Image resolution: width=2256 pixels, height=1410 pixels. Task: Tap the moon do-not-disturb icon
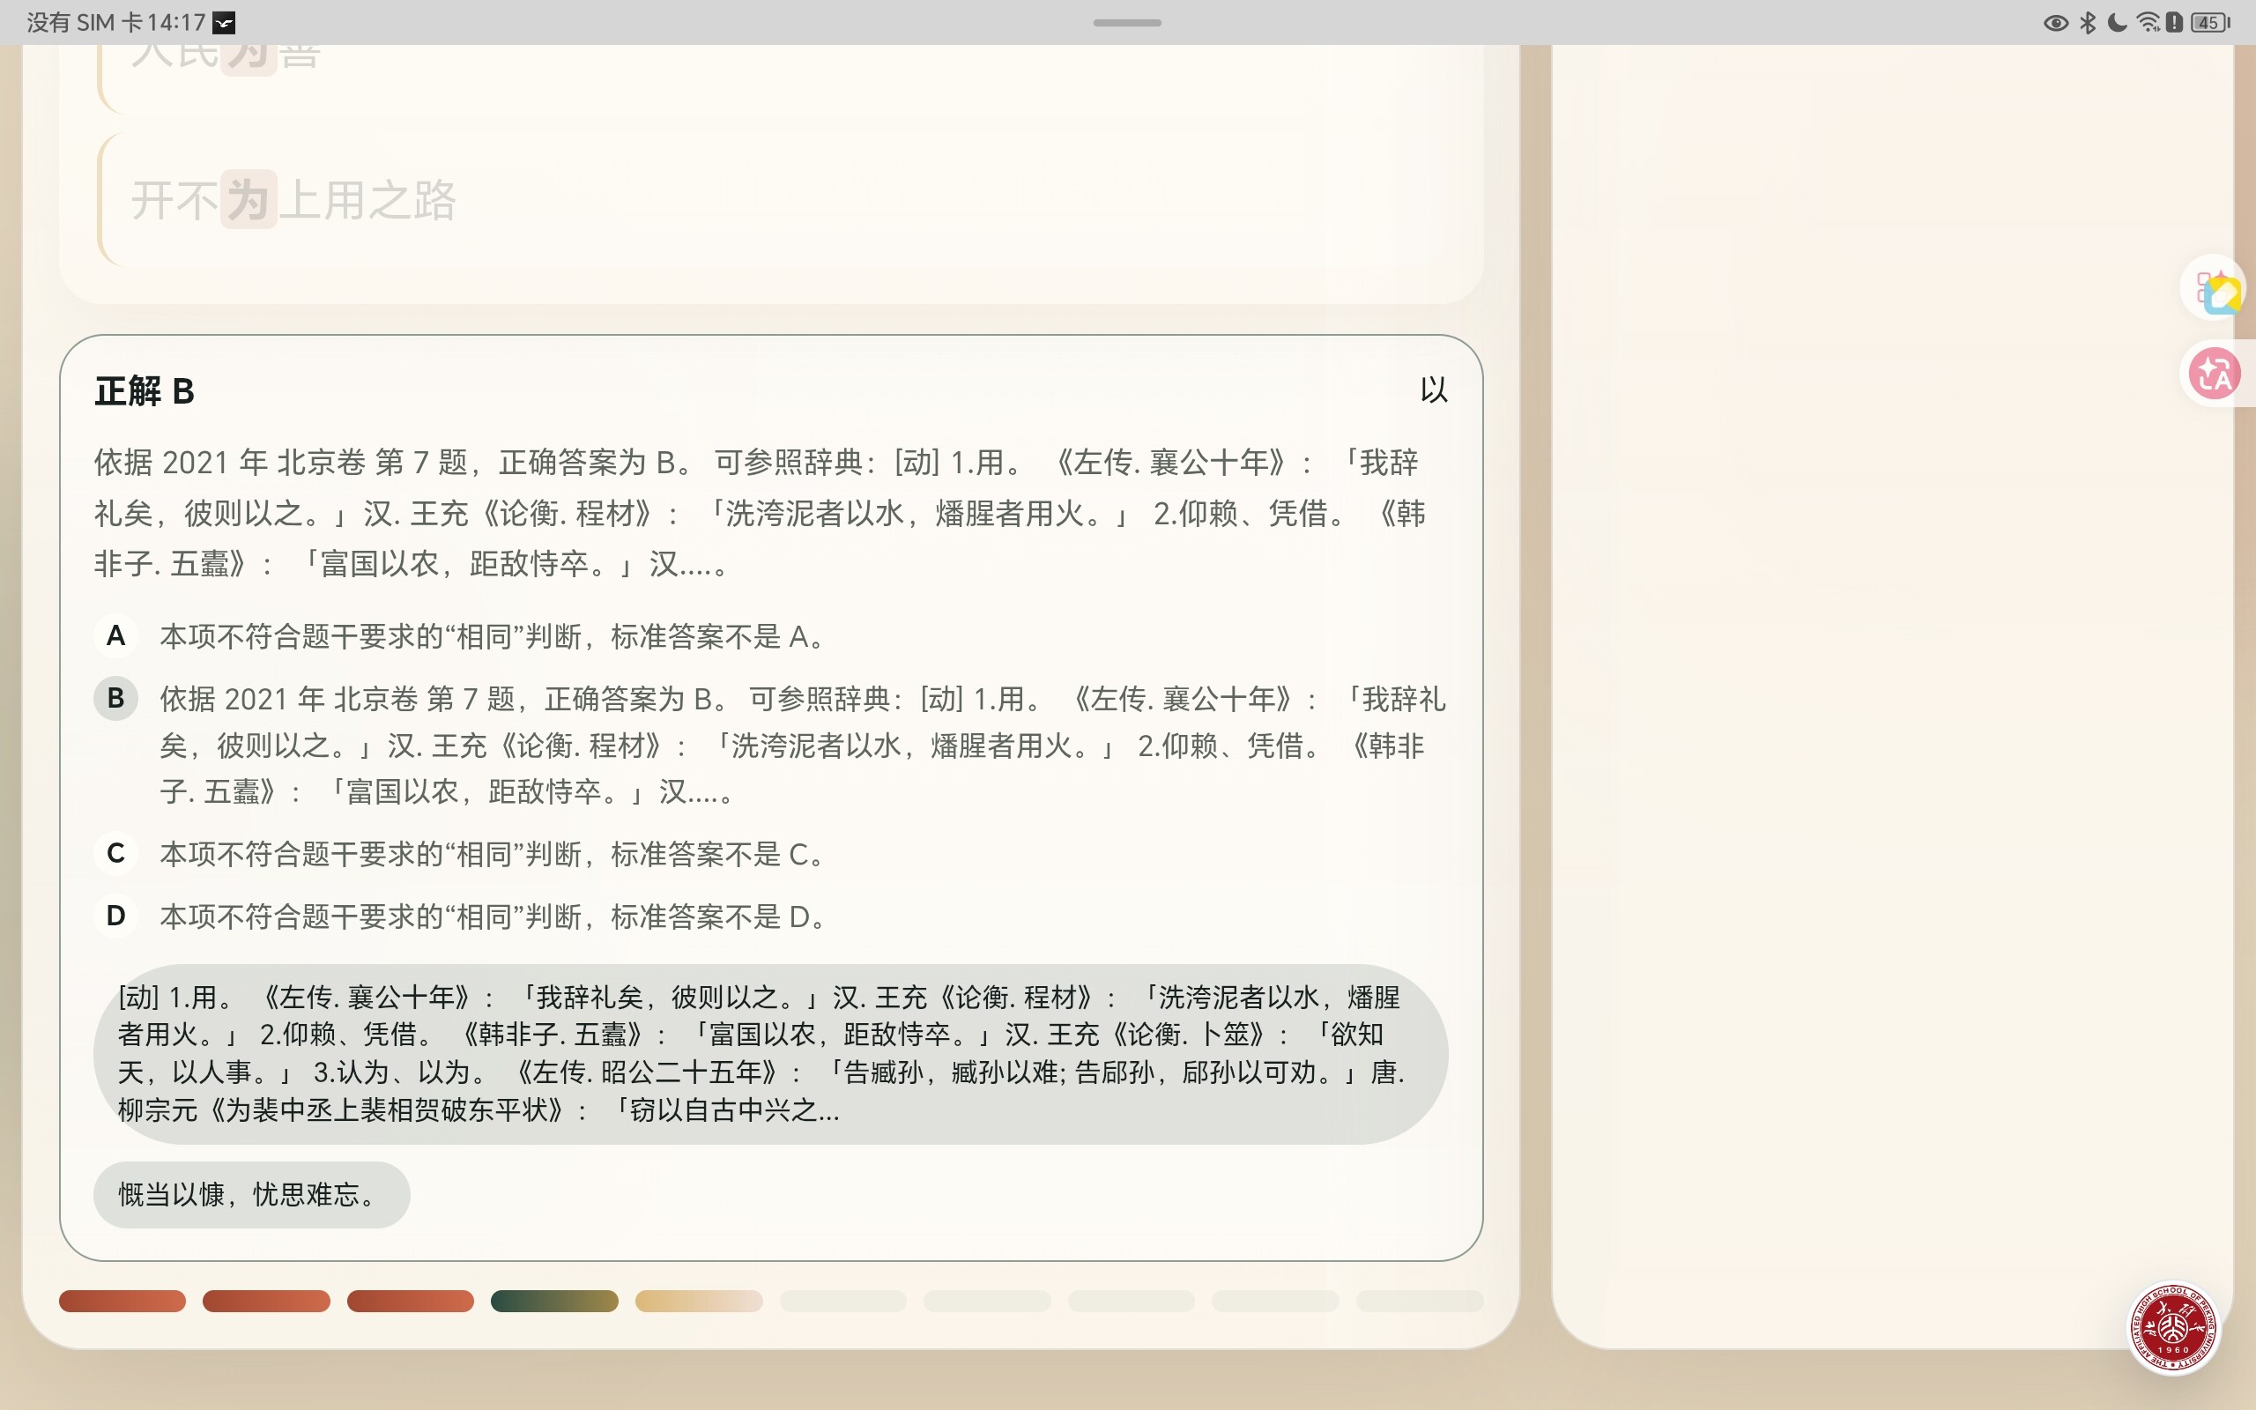coord(2117,23)
